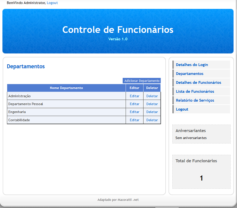Click the Adicionar Departamento button
Screen dimensions: 237x208
[142, 81]
